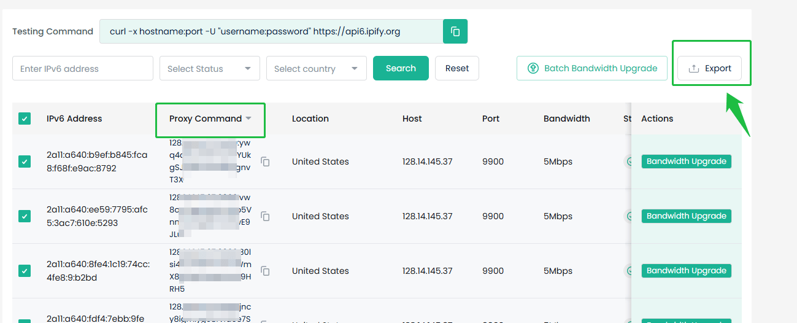Click United States in row ending b2bd

320,271
